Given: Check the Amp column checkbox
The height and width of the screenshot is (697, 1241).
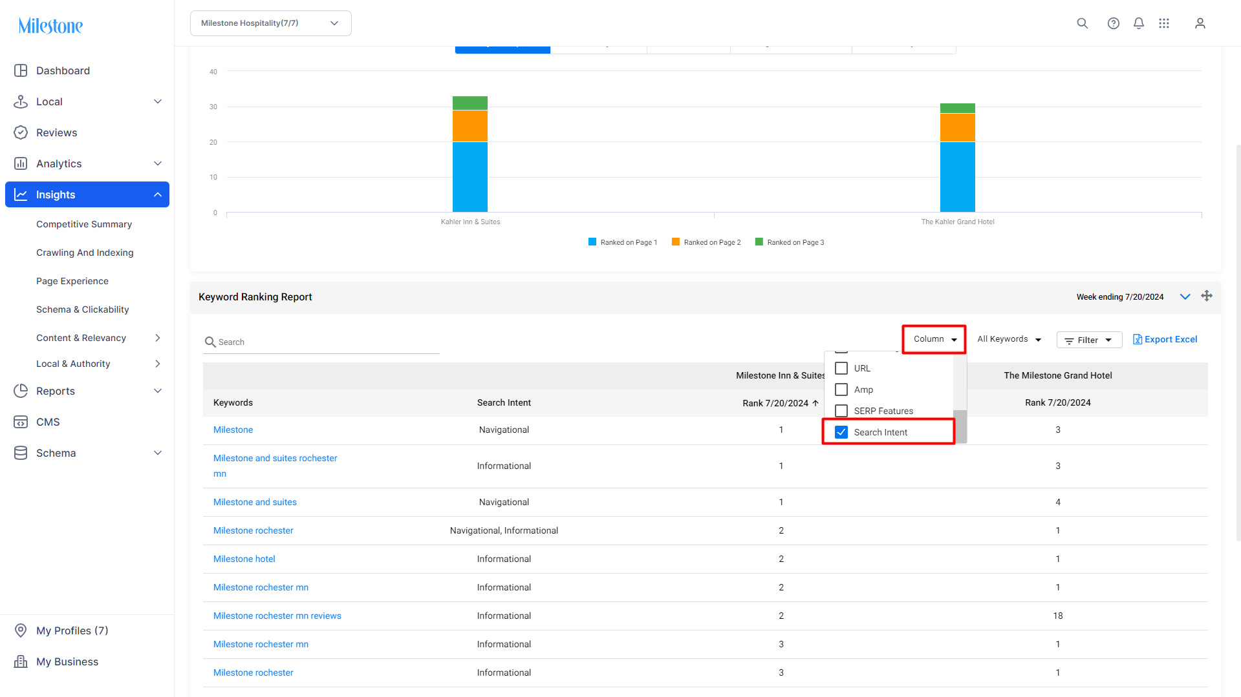Looking at the screenshot, I should [x=841, y=390].
